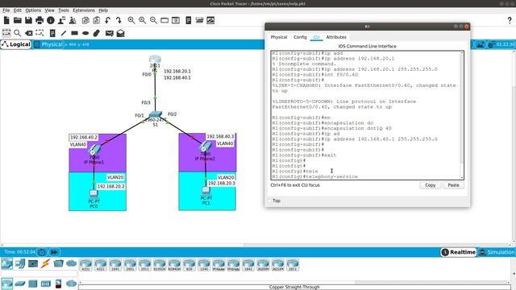Switch to the Config tab in R1 window
The height and width of the screenshot is (290, 516).
pos(300,37)
